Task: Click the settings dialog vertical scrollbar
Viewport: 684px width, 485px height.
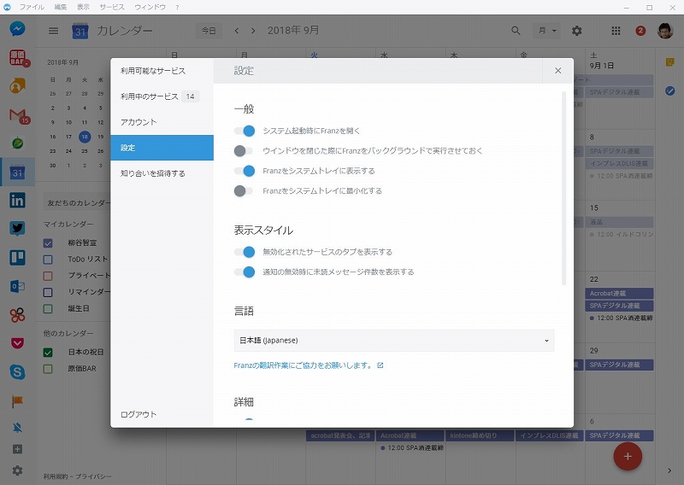Action: click(563, 188)
